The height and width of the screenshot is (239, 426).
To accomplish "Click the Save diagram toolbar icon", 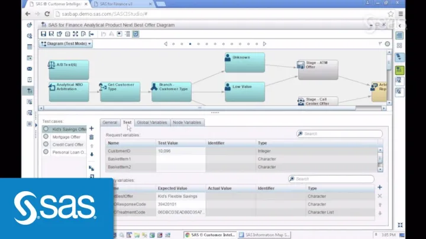I will 43,34.
